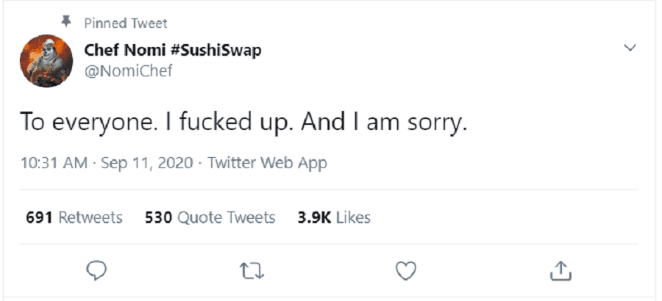Expand the tweet options chevron

(x=630, y=48)
